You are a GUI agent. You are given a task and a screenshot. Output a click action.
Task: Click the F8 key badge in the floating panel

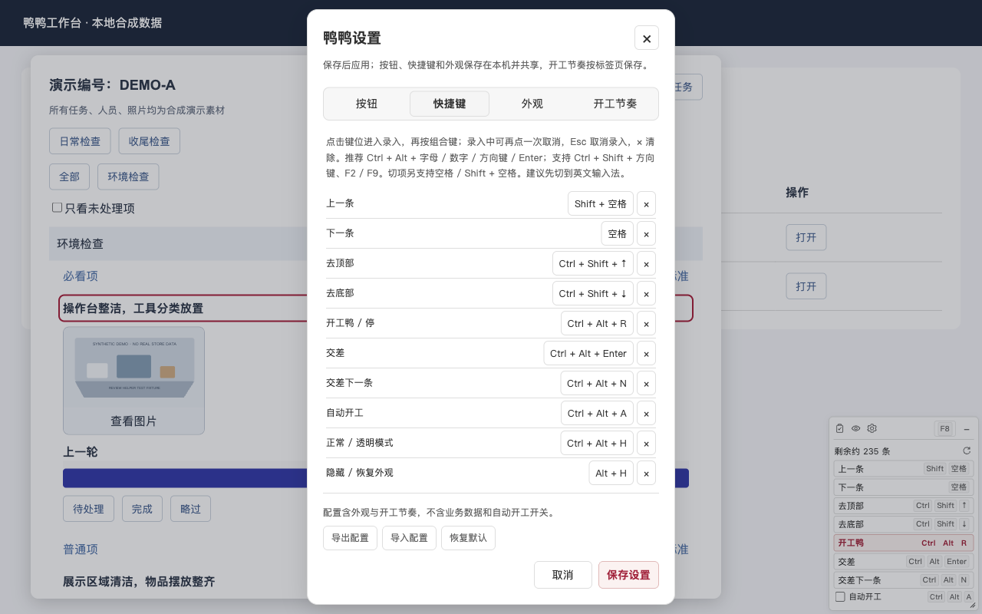tap(944, 429)
